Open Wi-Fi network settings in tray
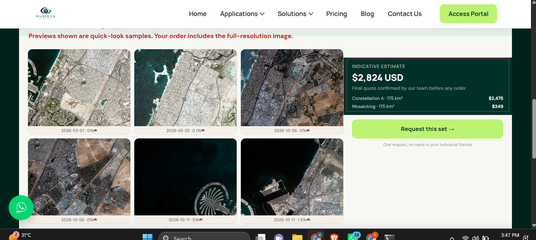Viewport: 536px width, 240px height. (x=465, y=238)
